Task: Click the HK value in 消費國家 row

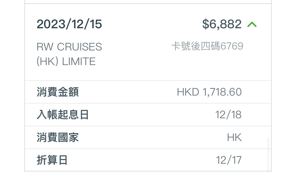Action: pos(234,137)
